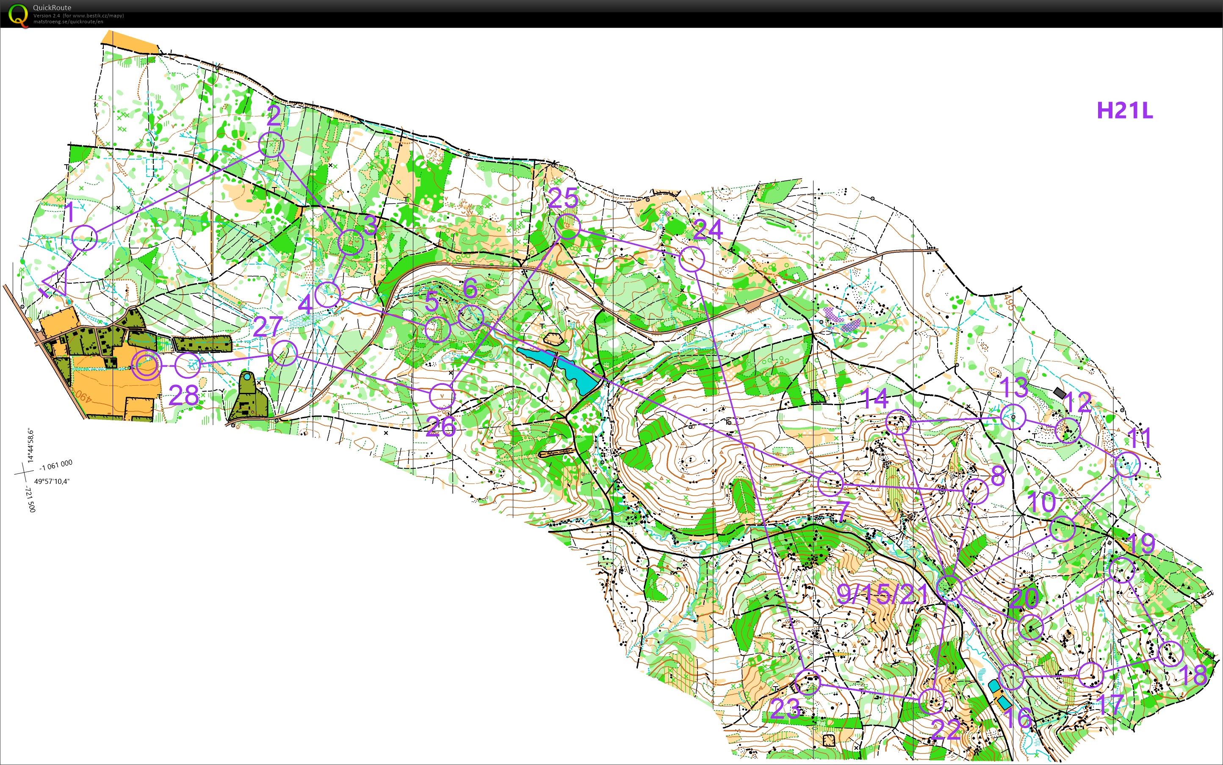The height and width of the screenshot is (765, 1223).
Task: Select the shared control 9/15/21 circle
Action: point(949,588)
